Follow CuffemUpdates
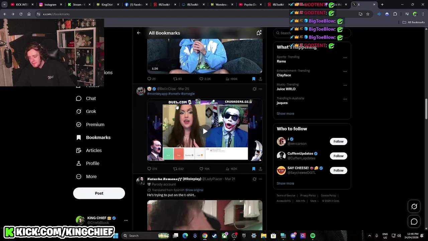This screenshot has height=241, width=428. pyautogui.click(x=338, y=156)
